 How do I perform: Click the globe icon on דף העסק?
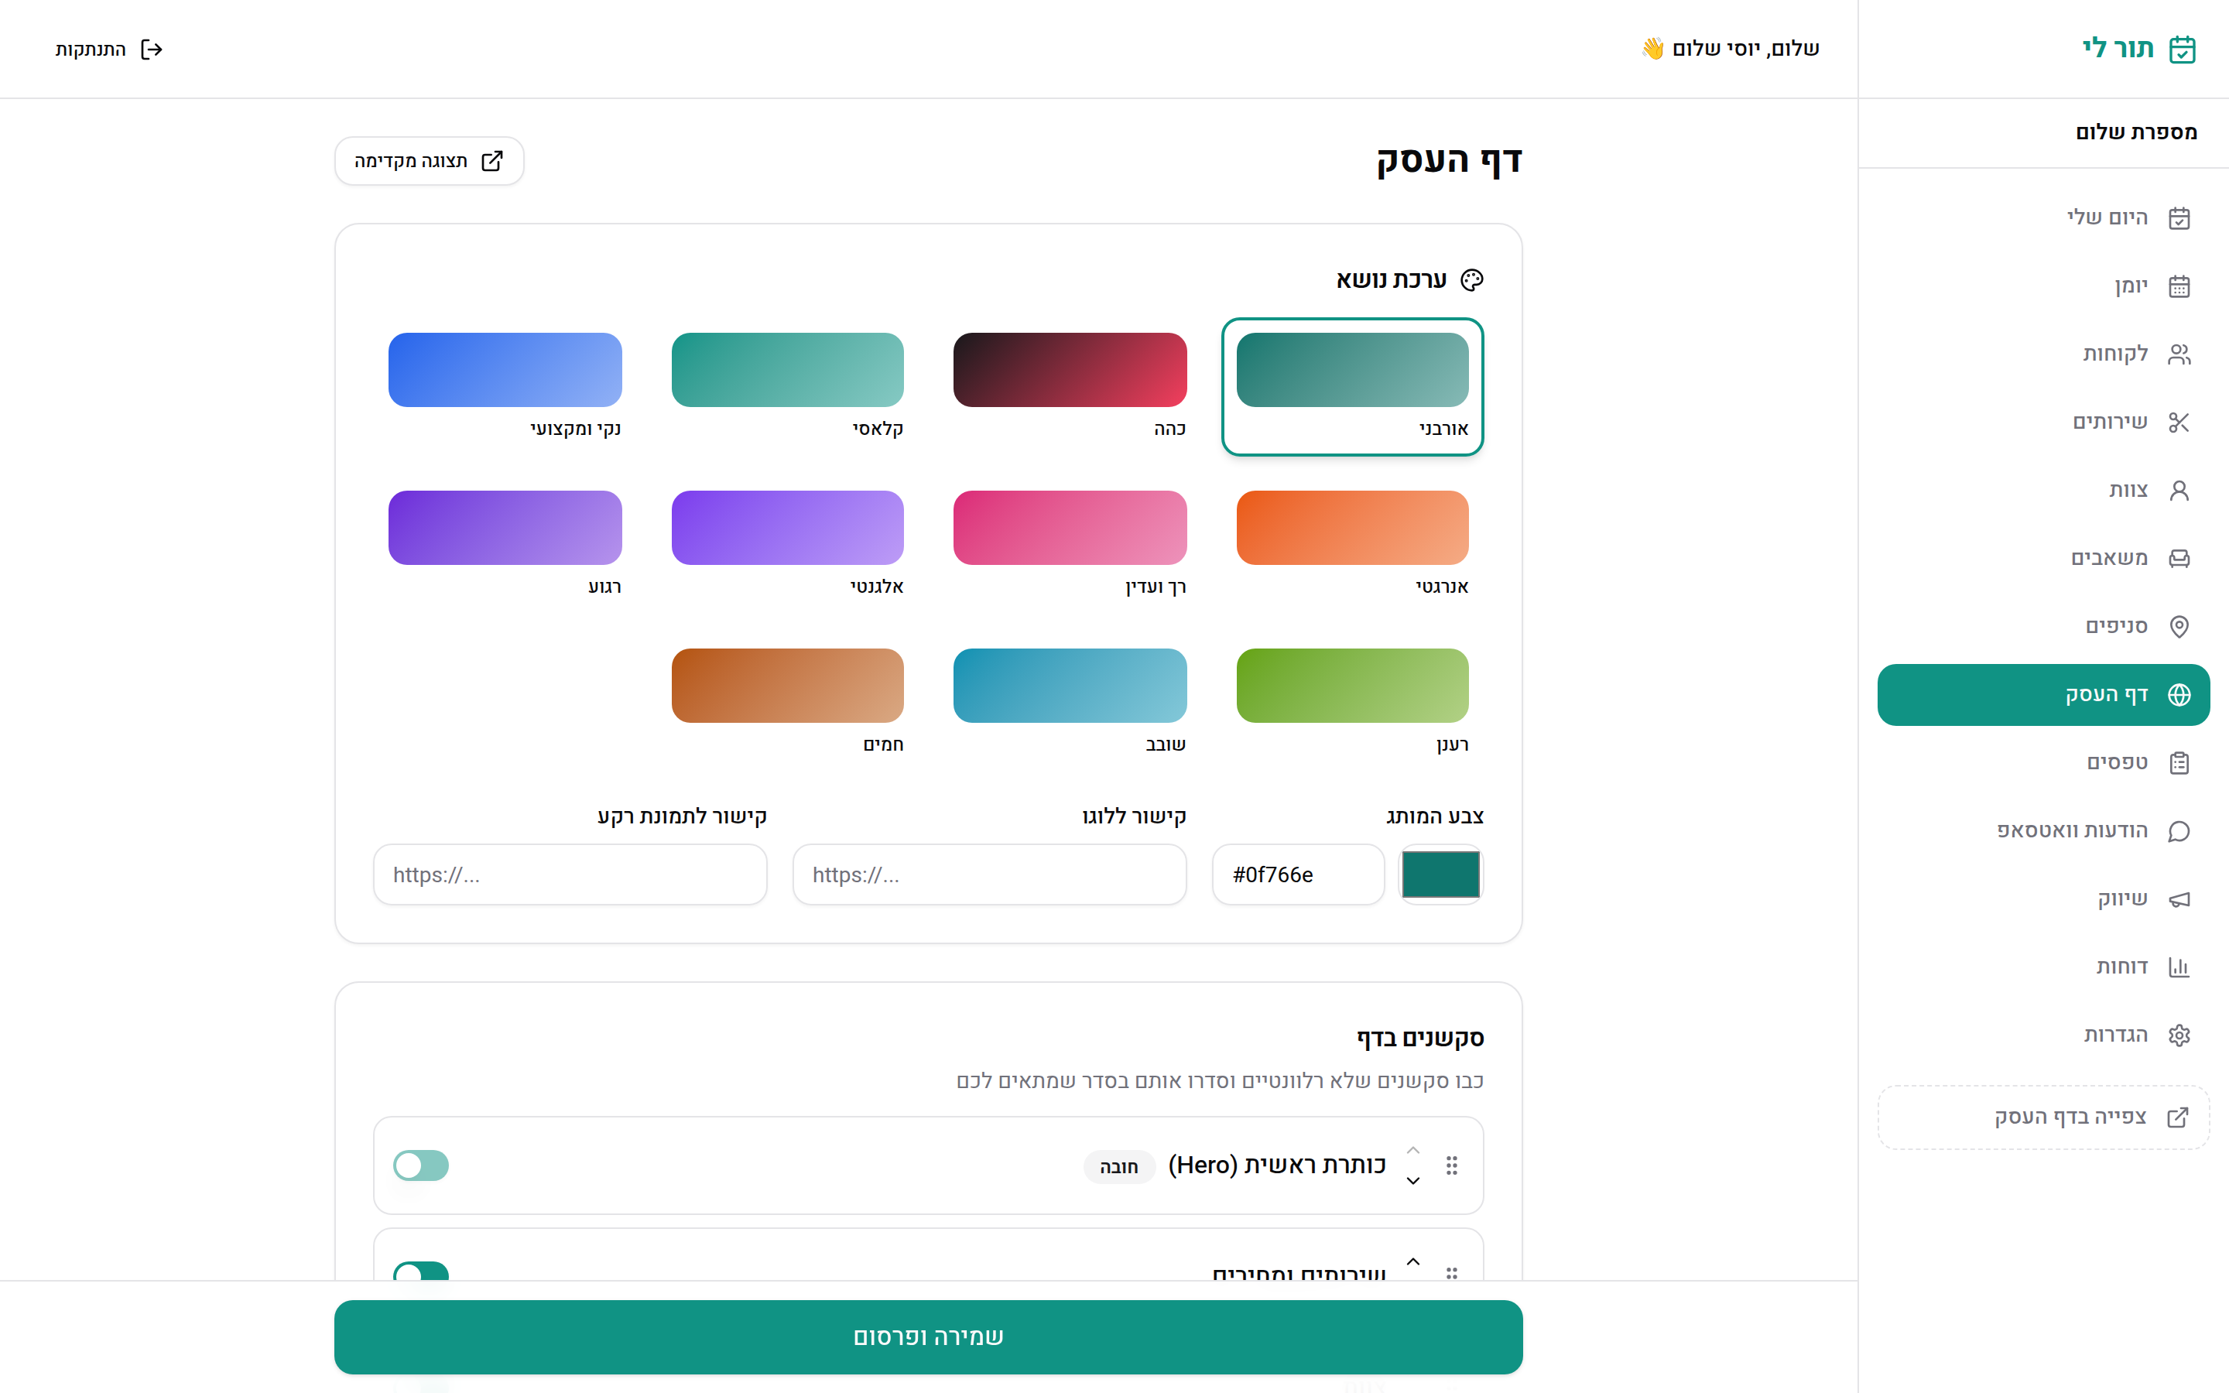tap(2179, 695)
